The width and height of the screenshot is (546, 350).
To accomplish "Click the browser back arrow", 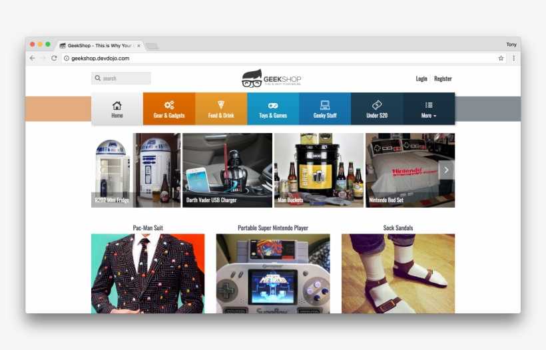I will coord(33,58).
